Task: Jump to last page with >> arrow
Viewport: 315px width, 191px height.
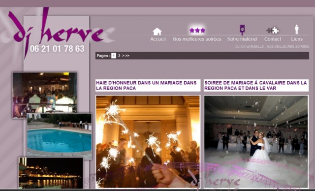Action: click(x=127, y=56)
